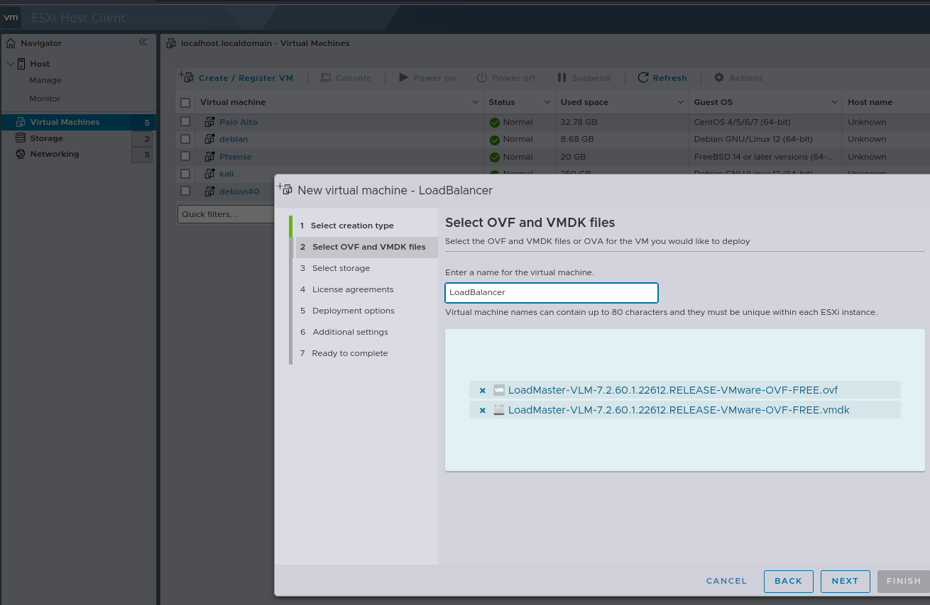Click the Refresh toolbar icon
The width and height of the screenshot is (930, 605).
643,78
